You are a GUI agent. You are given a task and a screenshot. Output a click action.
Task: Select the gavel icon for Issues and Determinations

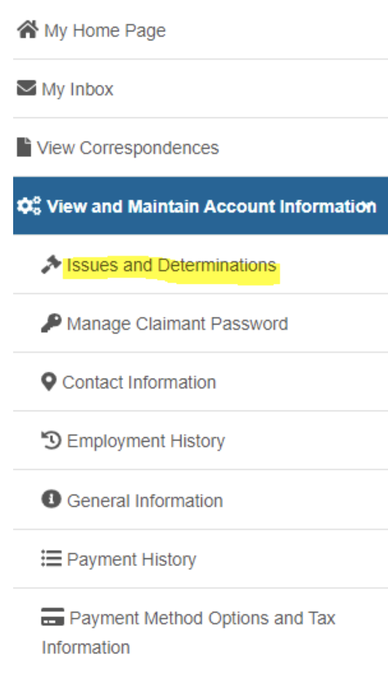pos(50,264)
